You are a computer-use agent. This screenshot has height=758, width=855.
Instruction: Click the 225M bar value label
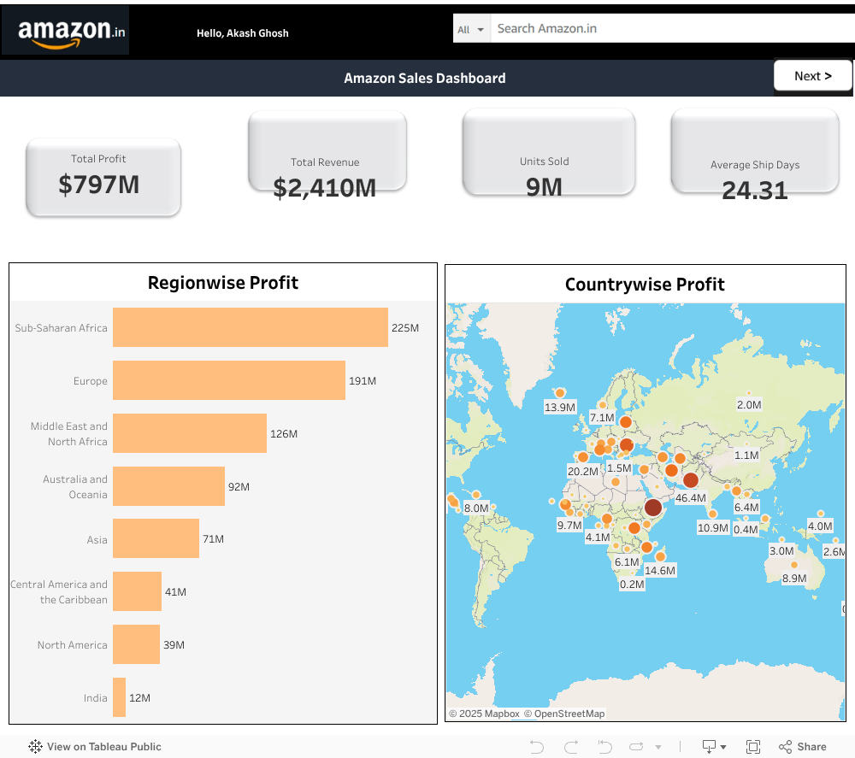click(405, 328)
